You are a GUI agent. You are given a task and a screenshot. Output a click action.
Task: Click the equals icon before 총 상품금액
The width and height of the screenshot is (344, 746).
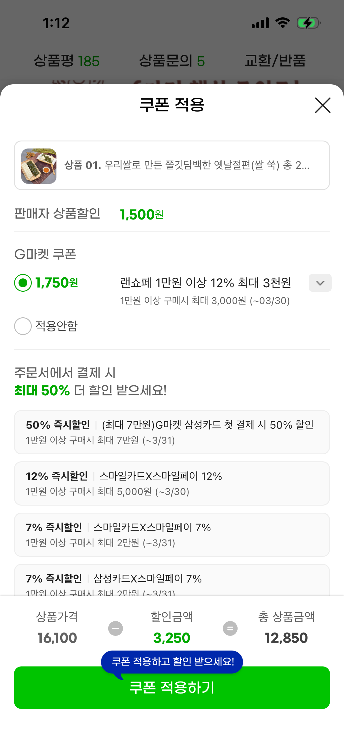(x=230, y=628)
